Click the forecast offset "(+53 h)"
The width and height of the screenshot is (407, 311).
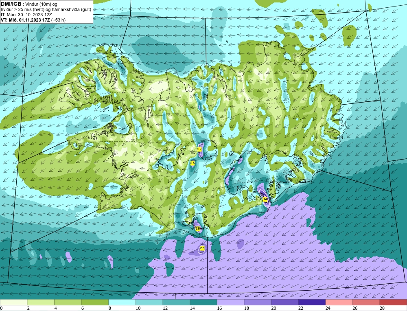[58, 20]
